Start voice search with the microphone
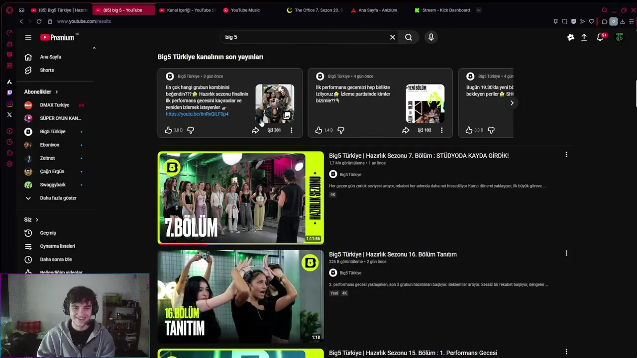Viewport: 637px width, 358px height. (431, 37)
